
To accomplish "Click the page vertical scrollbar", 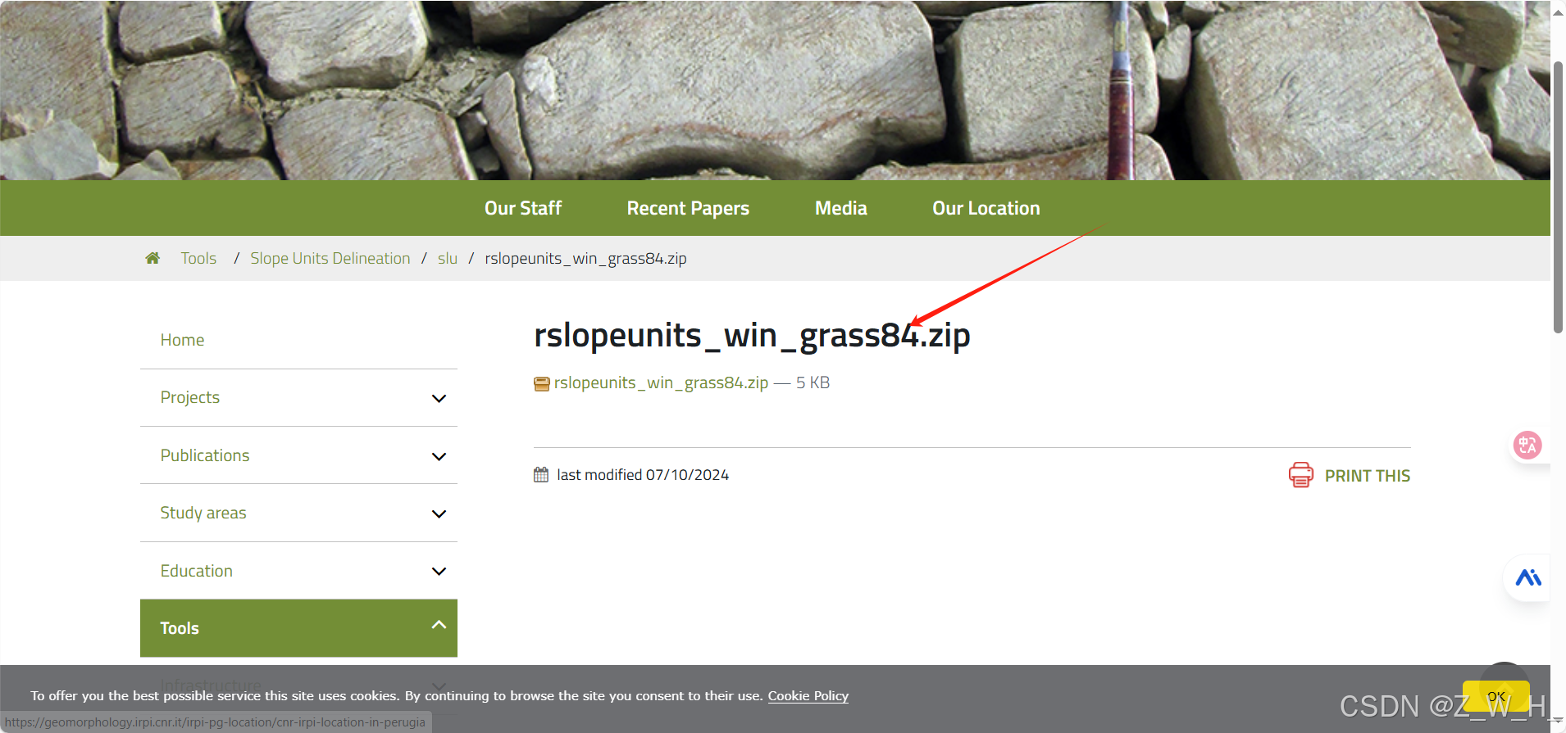I will pyautogui.click(x=1558, y=197).
